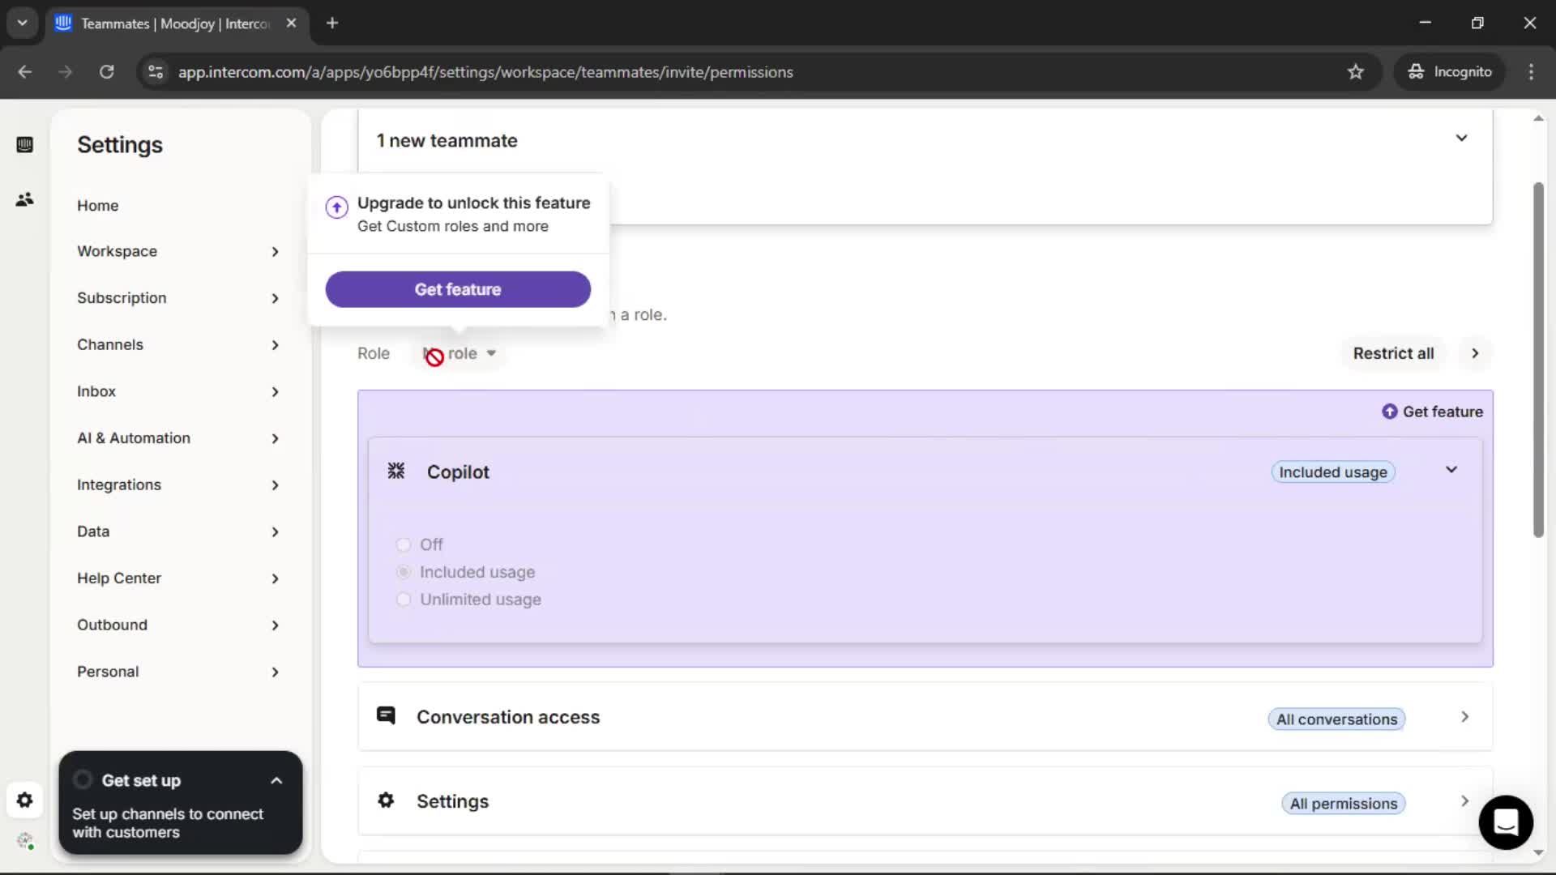
Task: Select Included usage radio option
Action: pyautogui.click(x=403, y=572)
